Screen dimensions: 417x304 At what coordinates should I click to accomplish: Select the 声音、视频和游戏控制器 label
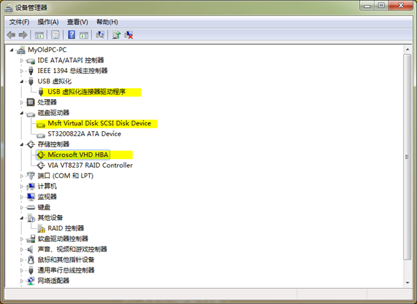pos(72,249)
